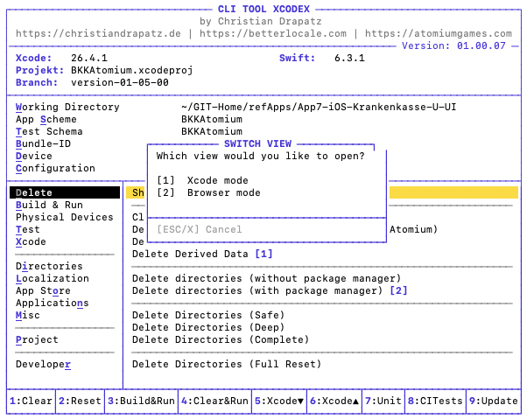Run Delete directories with package manager
The height and width of the screenshot is (419, 527).
tap(270, 290)
